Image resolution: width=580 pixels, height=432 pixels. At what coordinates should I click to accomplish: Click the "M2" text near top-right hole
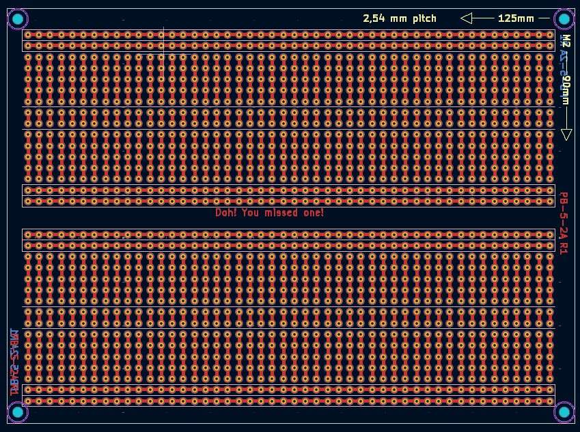tap(565, 40)
